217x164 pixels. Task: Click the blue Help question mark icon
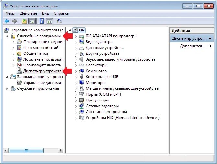coord(41,21)
